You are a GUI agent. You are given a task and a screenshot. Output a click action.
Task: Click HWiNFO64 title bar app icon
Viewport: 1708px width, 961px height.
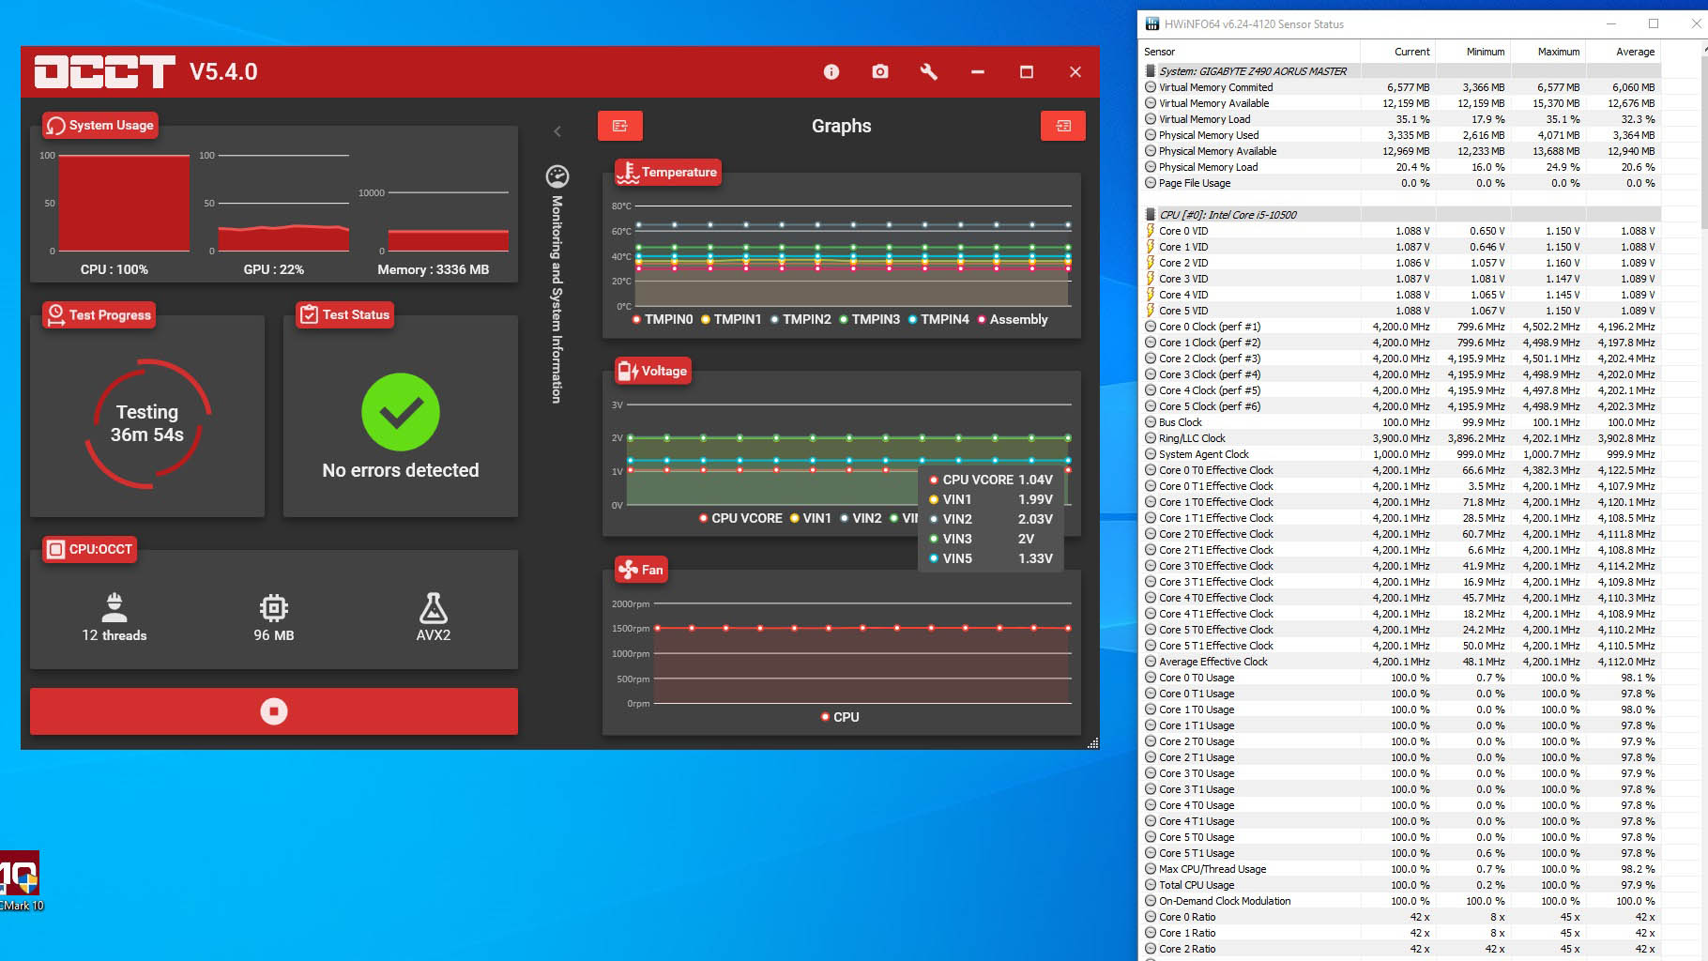(1152, 23)
